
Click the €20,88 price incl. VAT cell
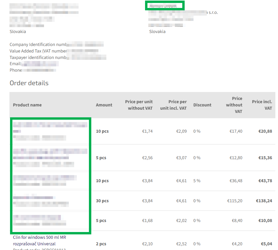(265, 131)
